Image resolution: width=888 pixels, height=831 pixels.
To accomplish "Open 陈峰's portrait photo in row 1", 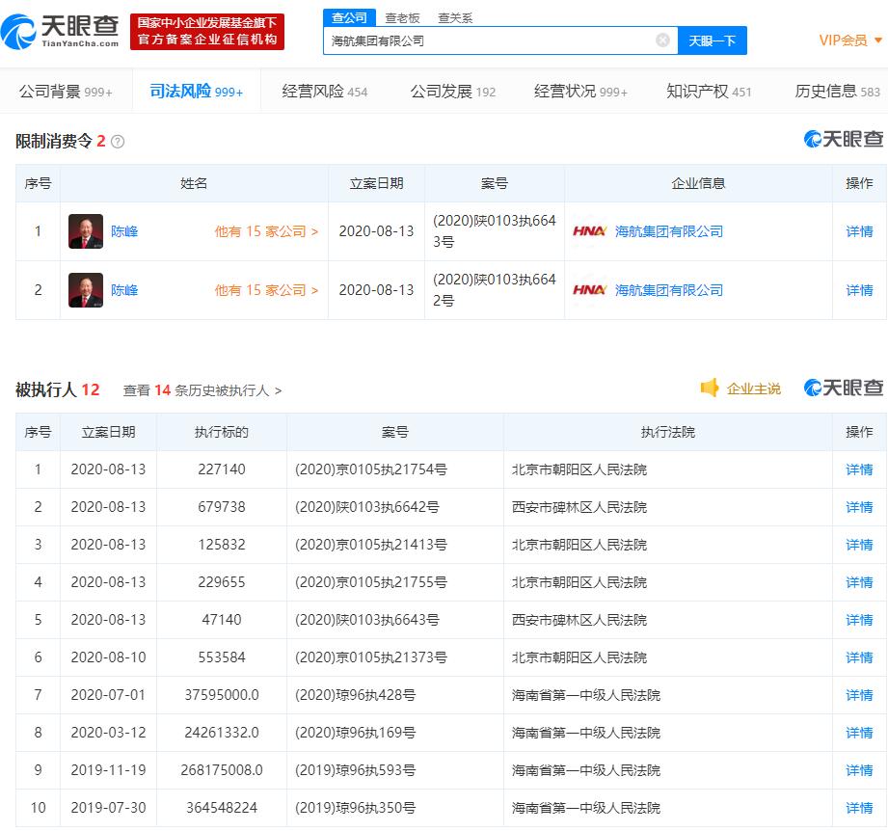I will pos(86,231).
